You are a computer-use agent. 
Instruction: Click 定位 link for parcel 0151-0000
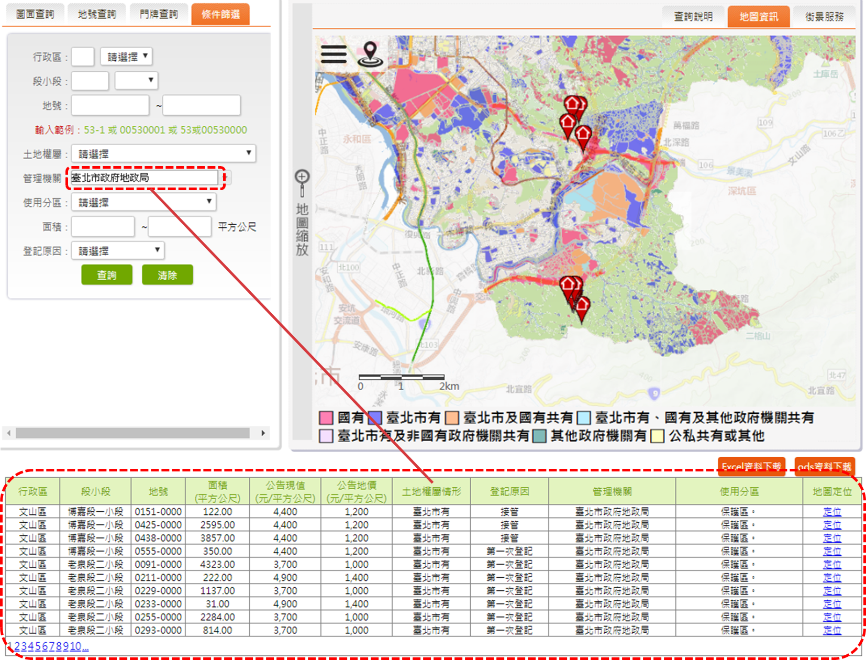click(x=831, y=512)
